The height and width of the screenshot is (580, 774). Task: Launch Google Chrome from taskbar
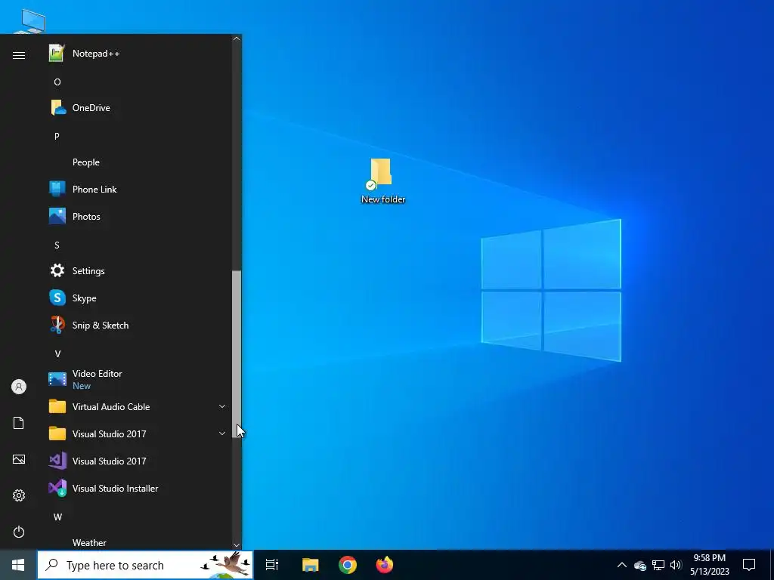pos(348,565)
